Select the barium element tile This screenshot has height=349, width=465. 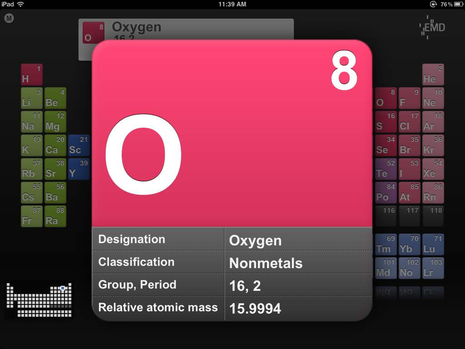pos(55,192)
